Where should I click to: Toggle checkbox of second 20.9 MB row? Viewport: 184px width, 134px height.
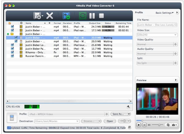coord(16,41)
